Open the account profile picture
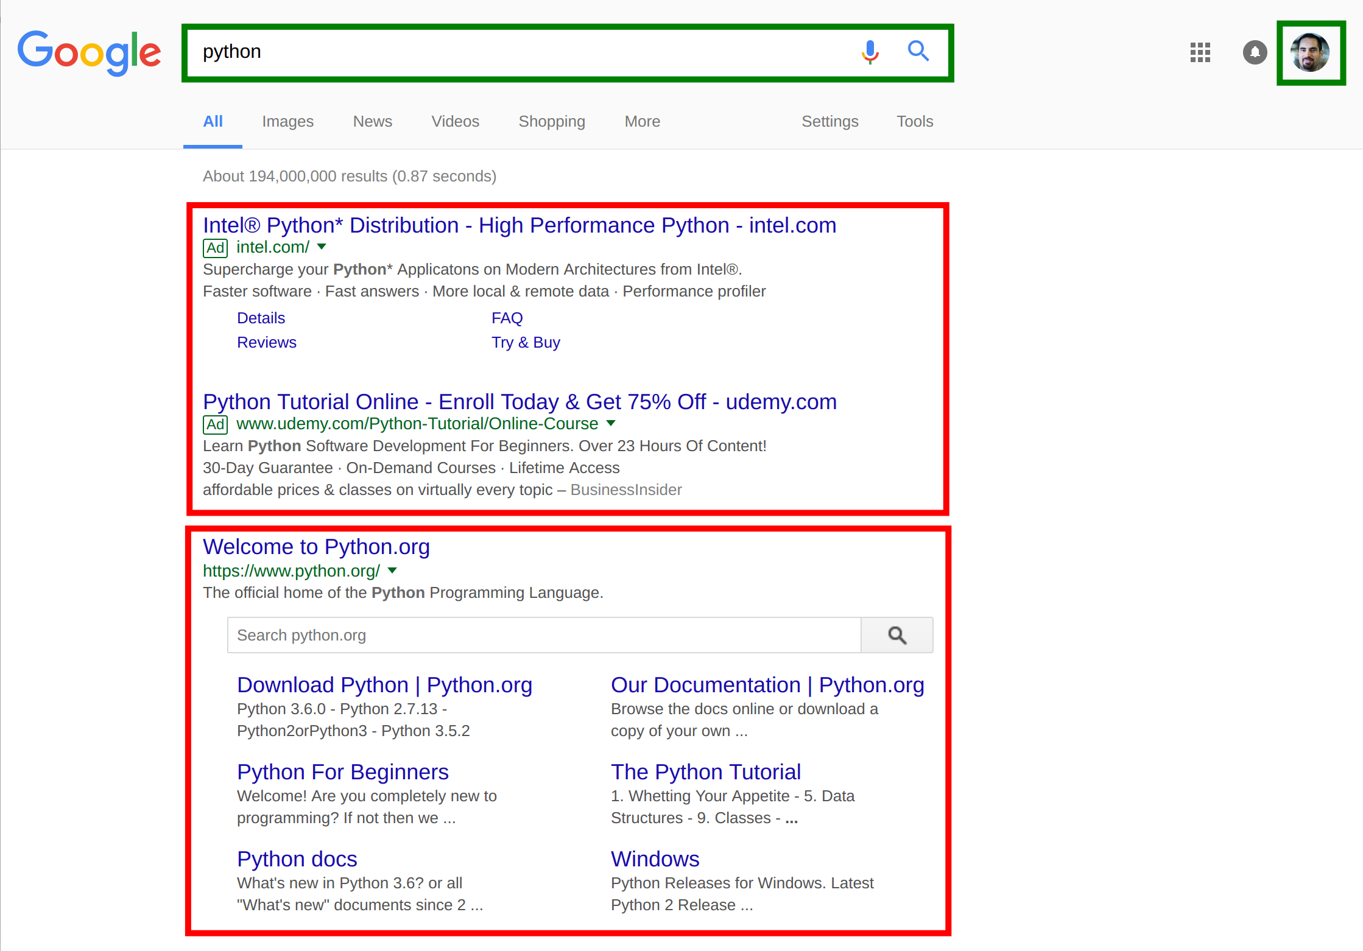The width and height of the screenshot is (1363, 951). (1310, 52)
